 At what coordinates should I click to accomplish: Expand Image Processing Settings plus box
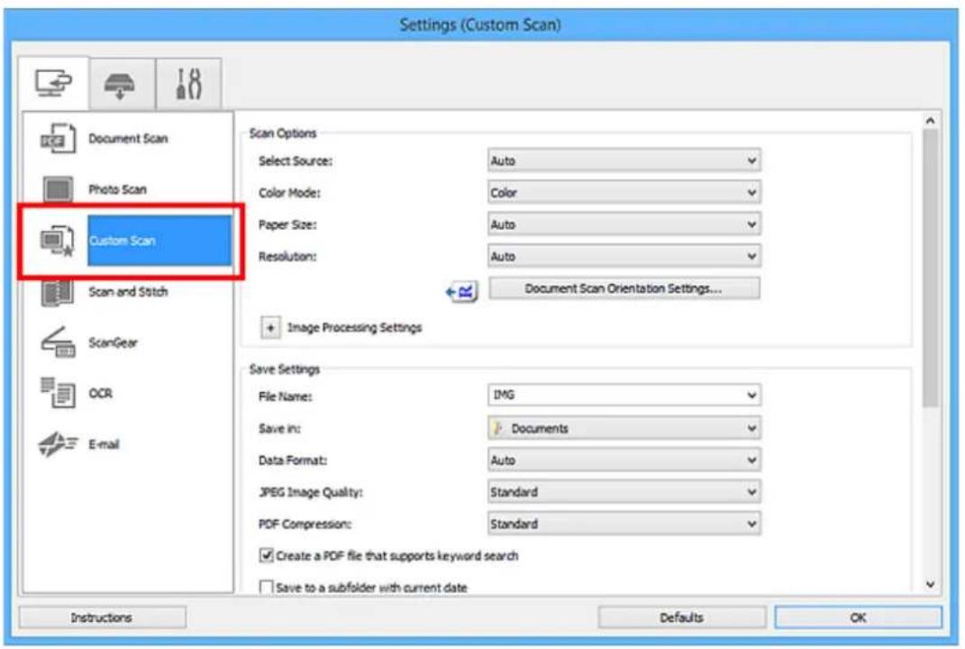click(x=270, y=327)
